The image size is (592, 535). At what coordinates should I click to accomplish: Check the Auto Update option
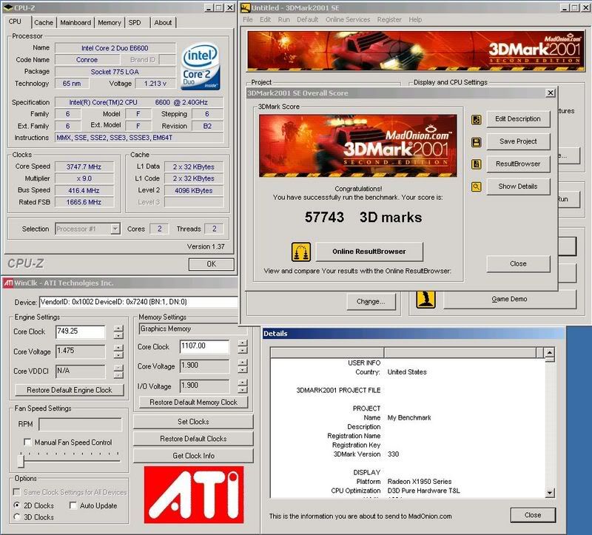point(73,505)
